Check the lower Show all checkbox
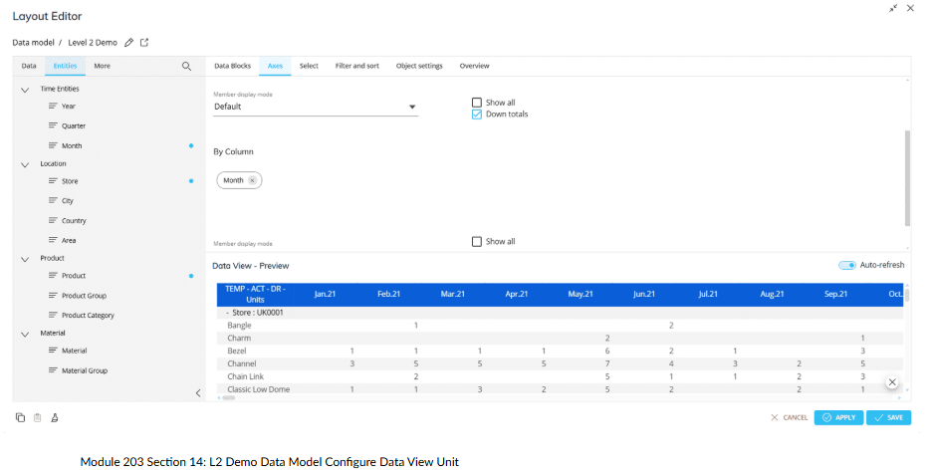 click(x=477, y=242)
